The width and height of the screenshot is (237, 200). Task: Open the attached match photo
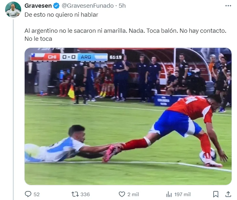[128, 116]
